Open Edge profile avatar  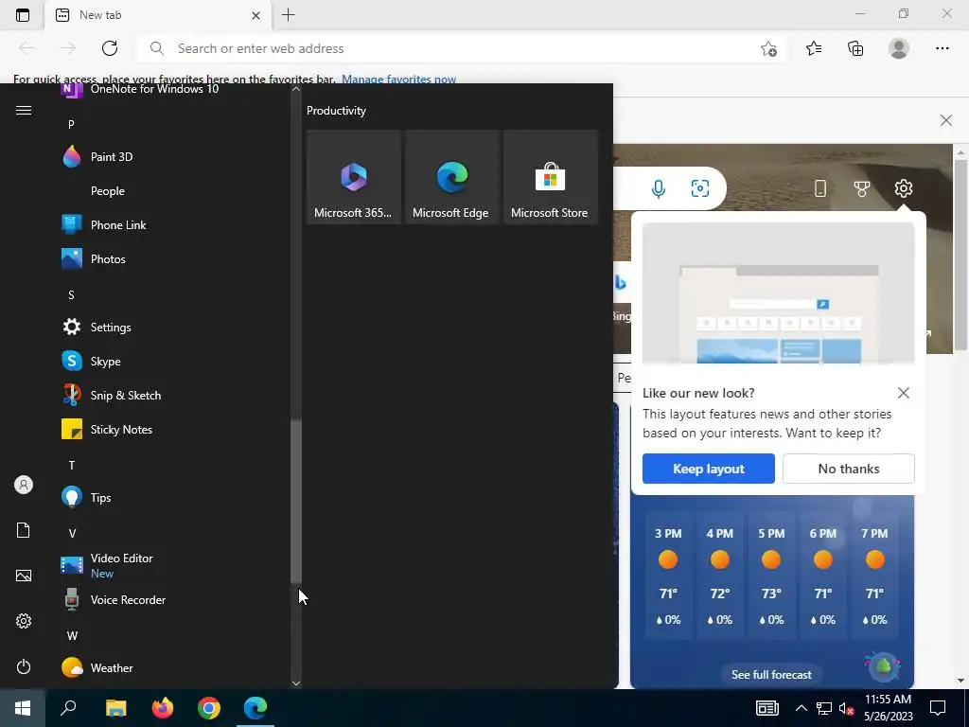(x=899, y=48)
